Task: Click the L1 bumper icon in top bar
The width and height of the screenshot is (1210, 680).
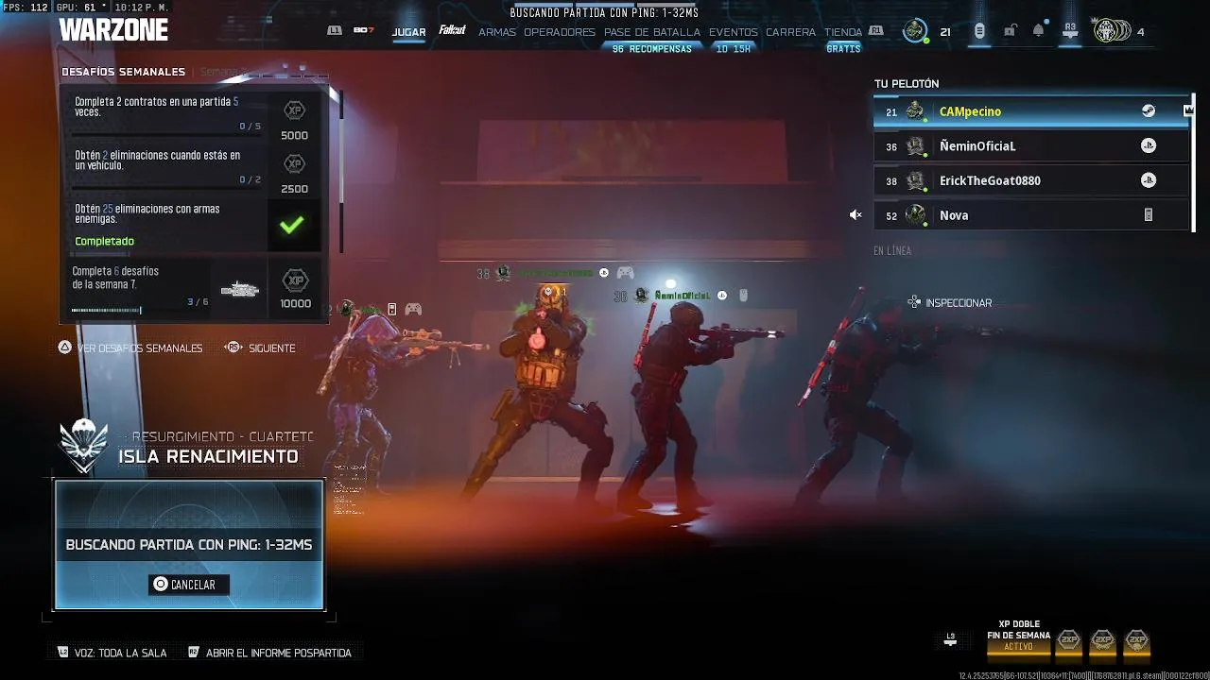Action: tap(334, 31)
